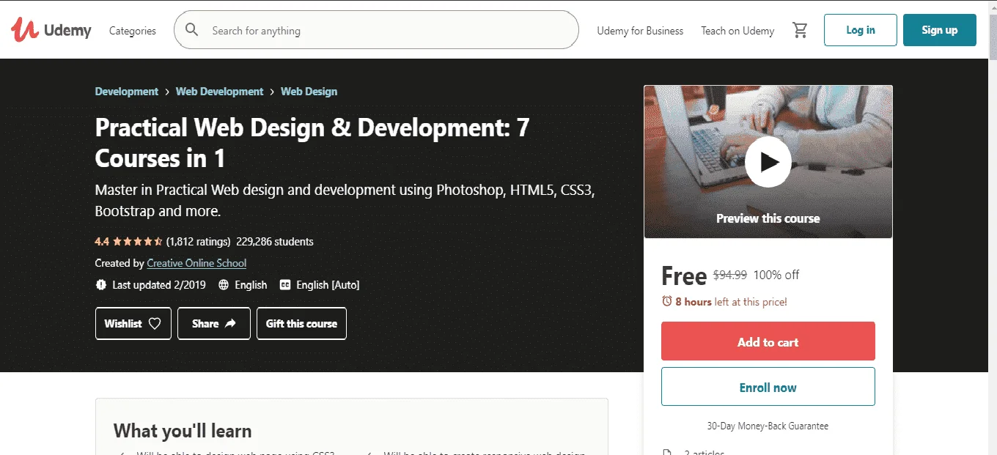Viewport: 997px width, 455px height.
Task: Click the share arrow icon
Action: pos(230,323)
